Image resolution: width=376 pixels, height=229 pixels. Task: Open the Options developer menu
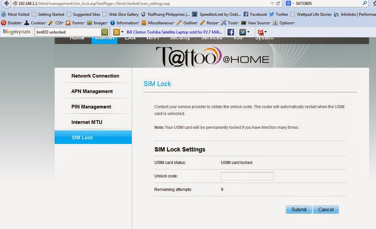tap(284, 23)
